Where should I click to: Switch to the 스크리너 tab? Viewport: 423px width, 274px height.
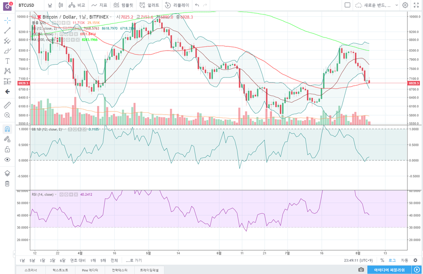point(31,270)
